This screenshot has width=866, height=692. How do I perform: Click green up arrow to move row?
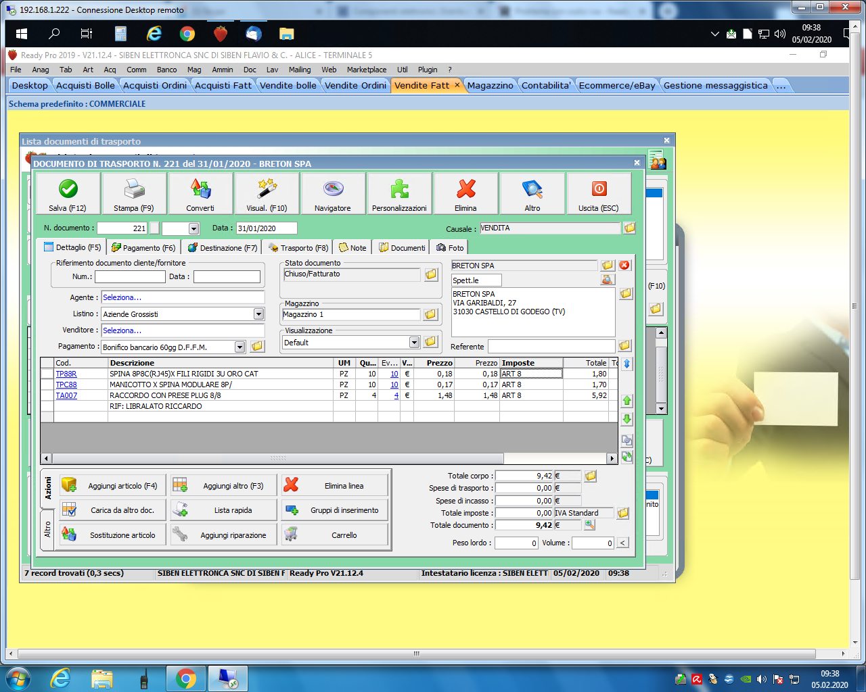(x=626, y=401)
